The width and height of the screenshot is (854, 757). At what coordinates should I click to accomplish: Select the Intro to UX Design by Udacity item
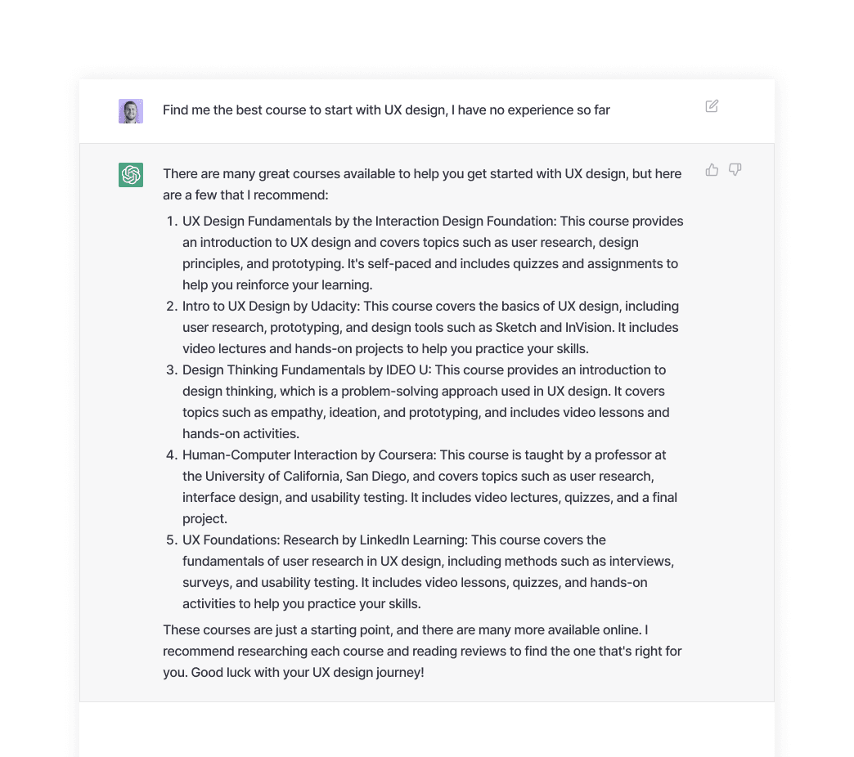(430, 327)
